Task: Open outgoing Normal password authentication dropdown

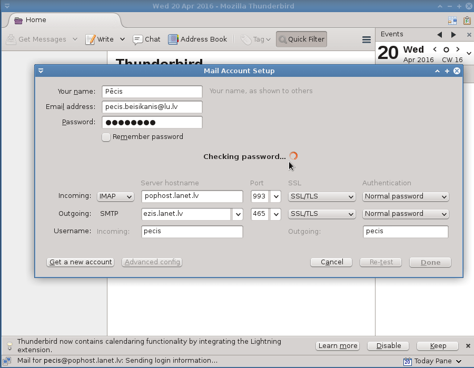Action: [406, 214]
